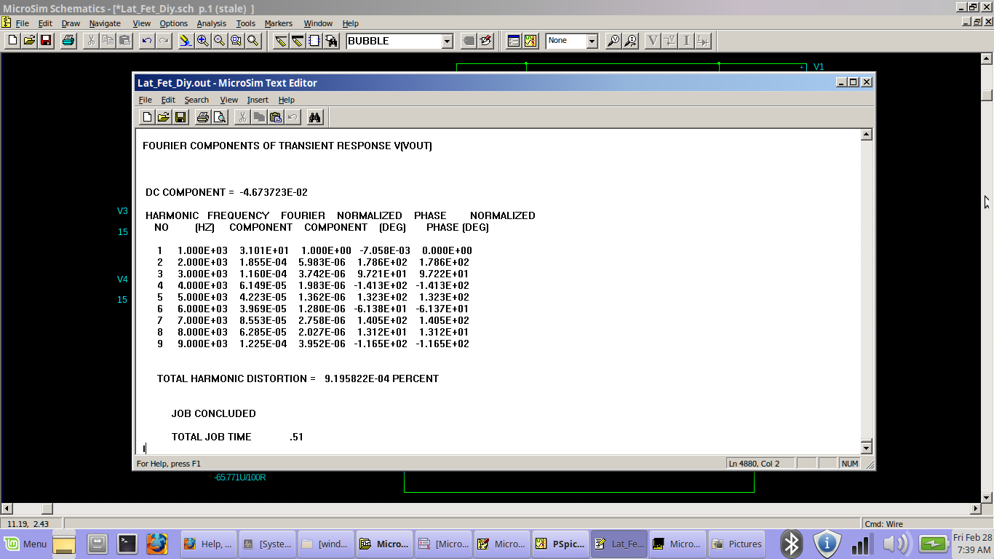Click Zoom to Fit Page icon
994x559 pixels.
point(253,41)
